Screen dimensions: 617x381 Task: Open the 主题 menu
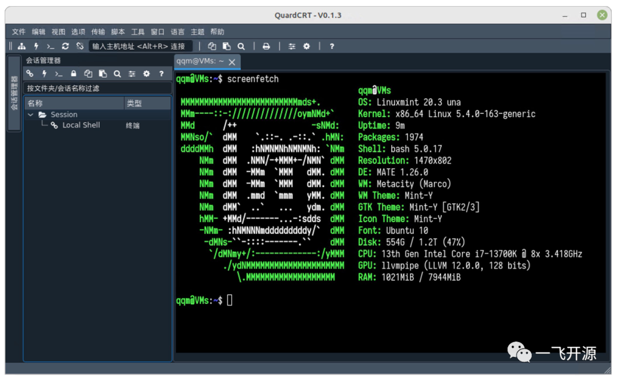(x=197, y=32)
